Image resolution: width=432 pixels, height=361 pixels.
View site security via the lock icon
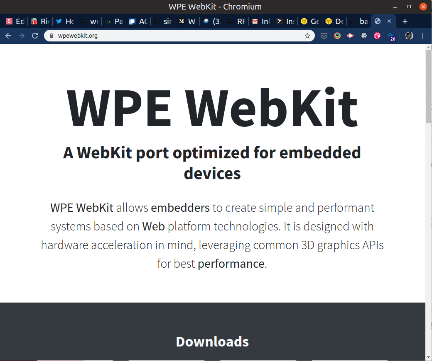51,36
